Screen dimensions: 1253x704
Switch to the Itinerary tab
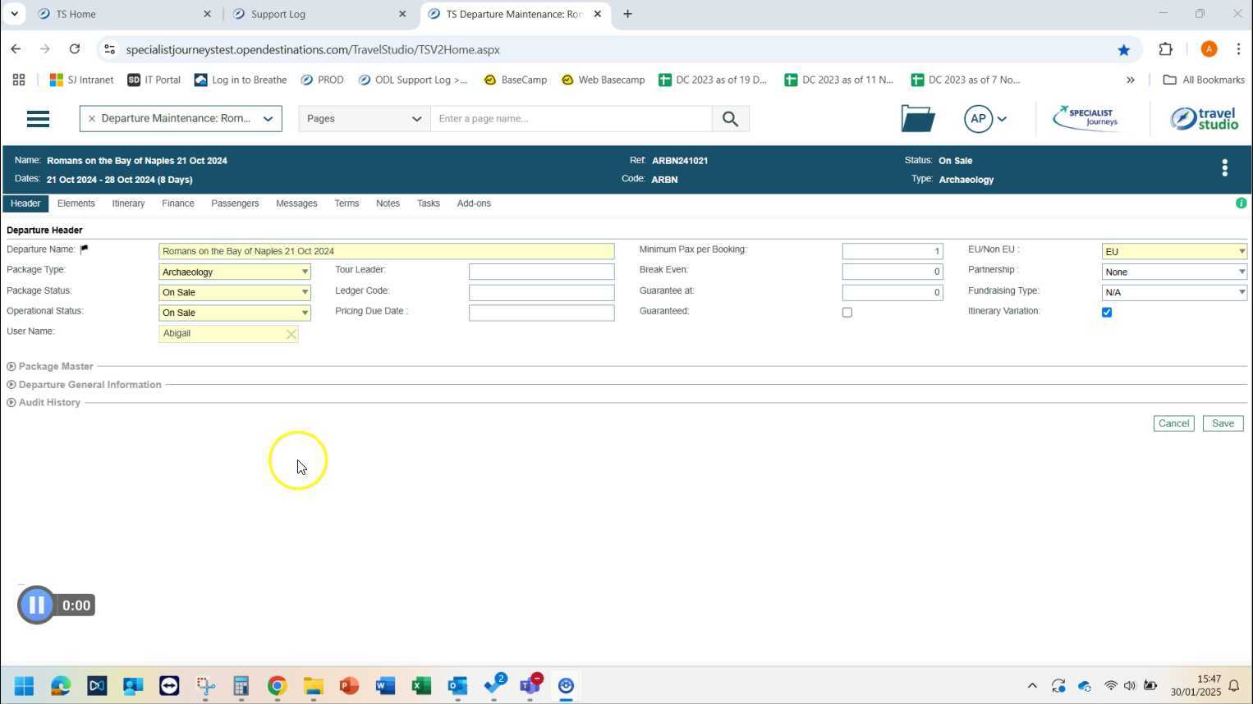point(128,203)
